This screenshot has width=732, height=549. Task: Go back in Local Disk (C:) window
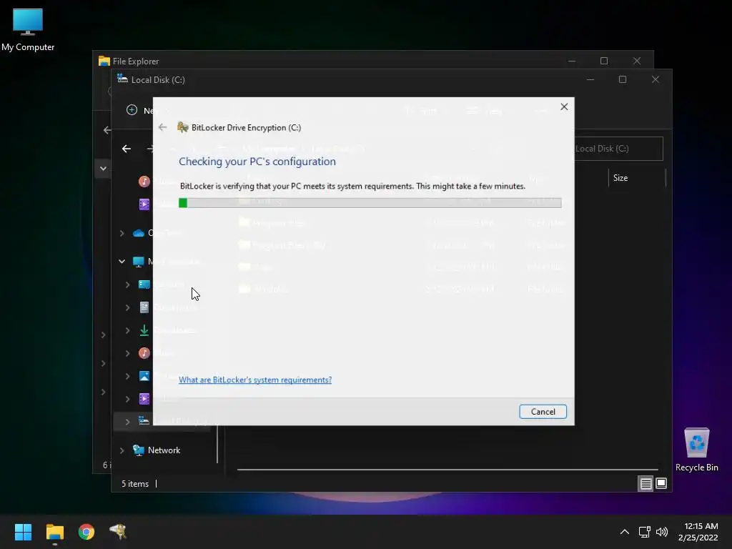[126, 149]
